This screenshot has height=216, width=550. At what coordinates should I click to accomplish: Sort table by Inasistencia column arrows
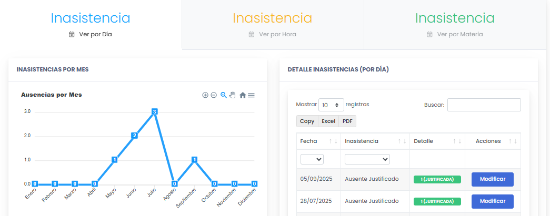pos(402,141)
